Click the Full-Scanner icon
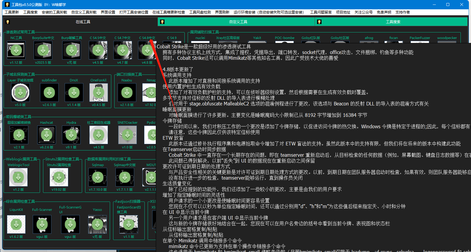The width and height of the screenshot is (471, 252). pos(42,224)
